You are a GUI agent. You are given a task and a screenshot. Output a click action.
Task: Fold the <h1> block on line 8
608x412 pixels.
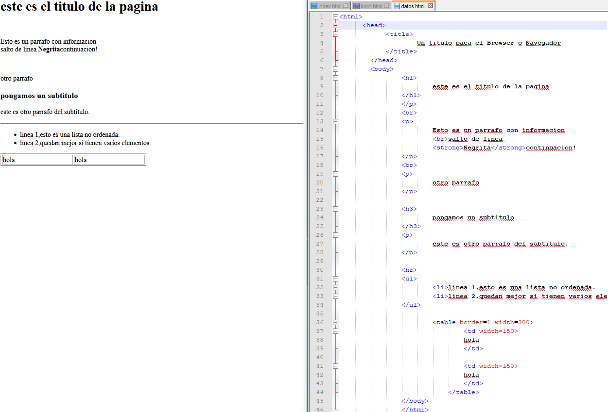tap(335, 78)
